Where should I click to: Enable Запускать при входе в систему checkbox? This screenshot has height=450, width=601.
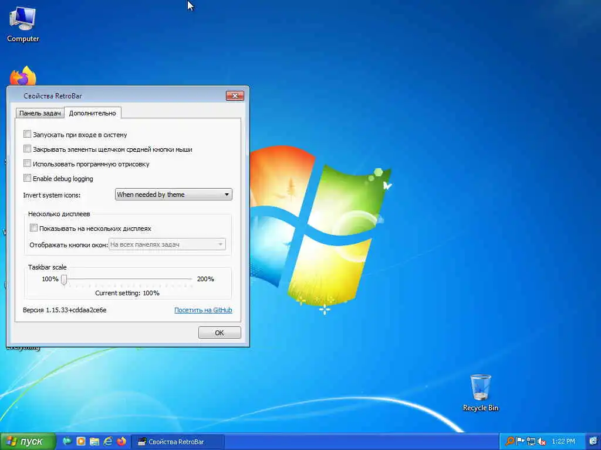click(x=27, y=134)
